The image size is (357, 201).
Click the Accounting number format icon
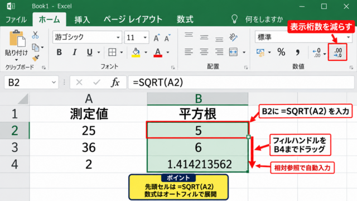260,52
